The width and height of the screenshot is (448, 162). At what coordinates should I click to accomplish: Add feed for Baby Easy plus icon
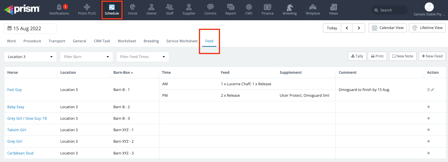pos(428,107)
